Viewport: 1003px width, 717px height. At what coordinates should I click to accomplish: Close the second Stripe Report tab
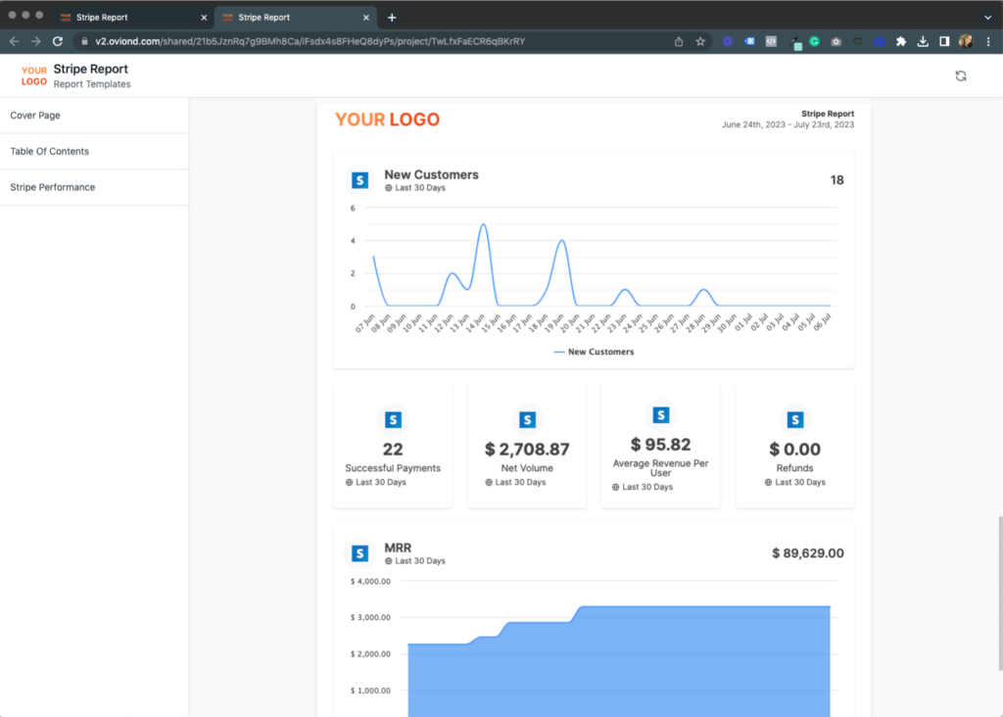pyautogui.click(x=366, y=18)
